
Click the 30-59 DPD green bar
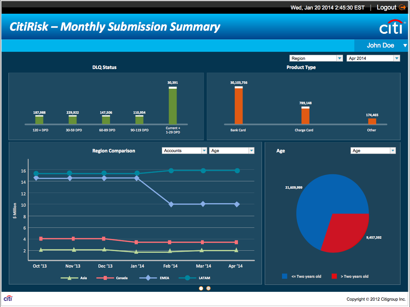tap(73, 120)
